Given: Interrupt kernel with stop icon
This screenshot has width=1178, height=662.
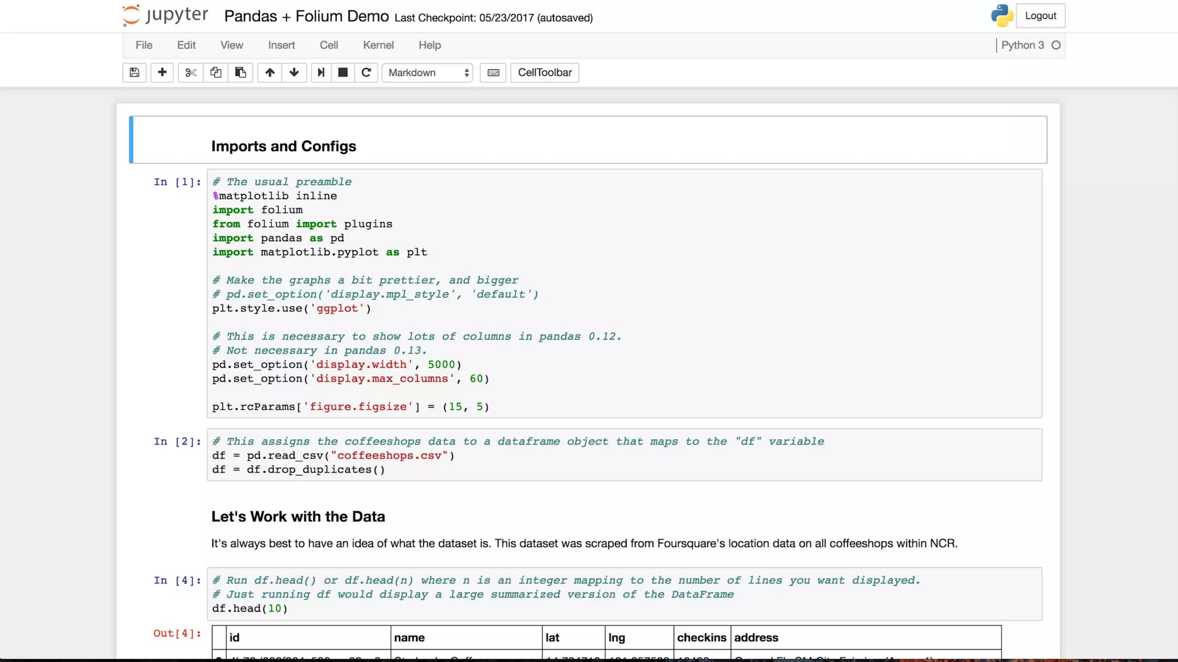Looking at the screenshot, I should [x=343, y=72].
